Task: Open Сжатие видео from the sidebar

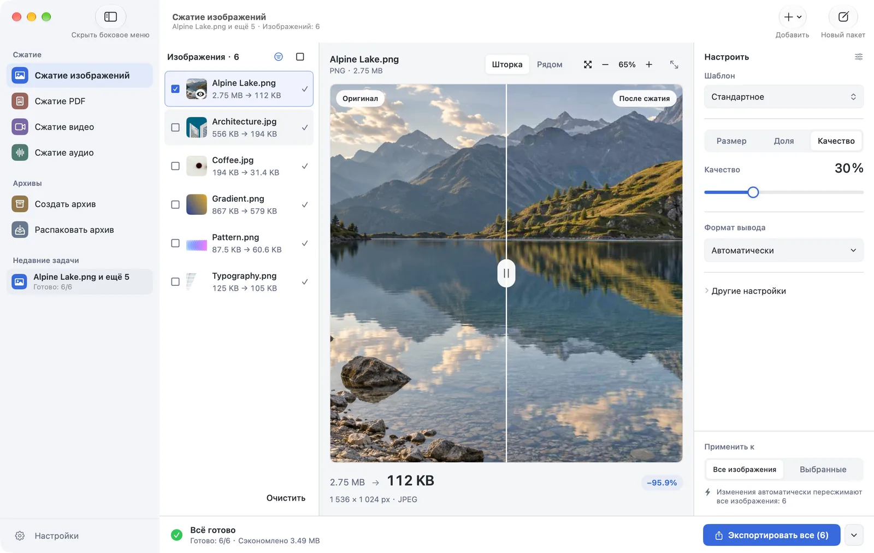Action: click(x=80, y=127)
